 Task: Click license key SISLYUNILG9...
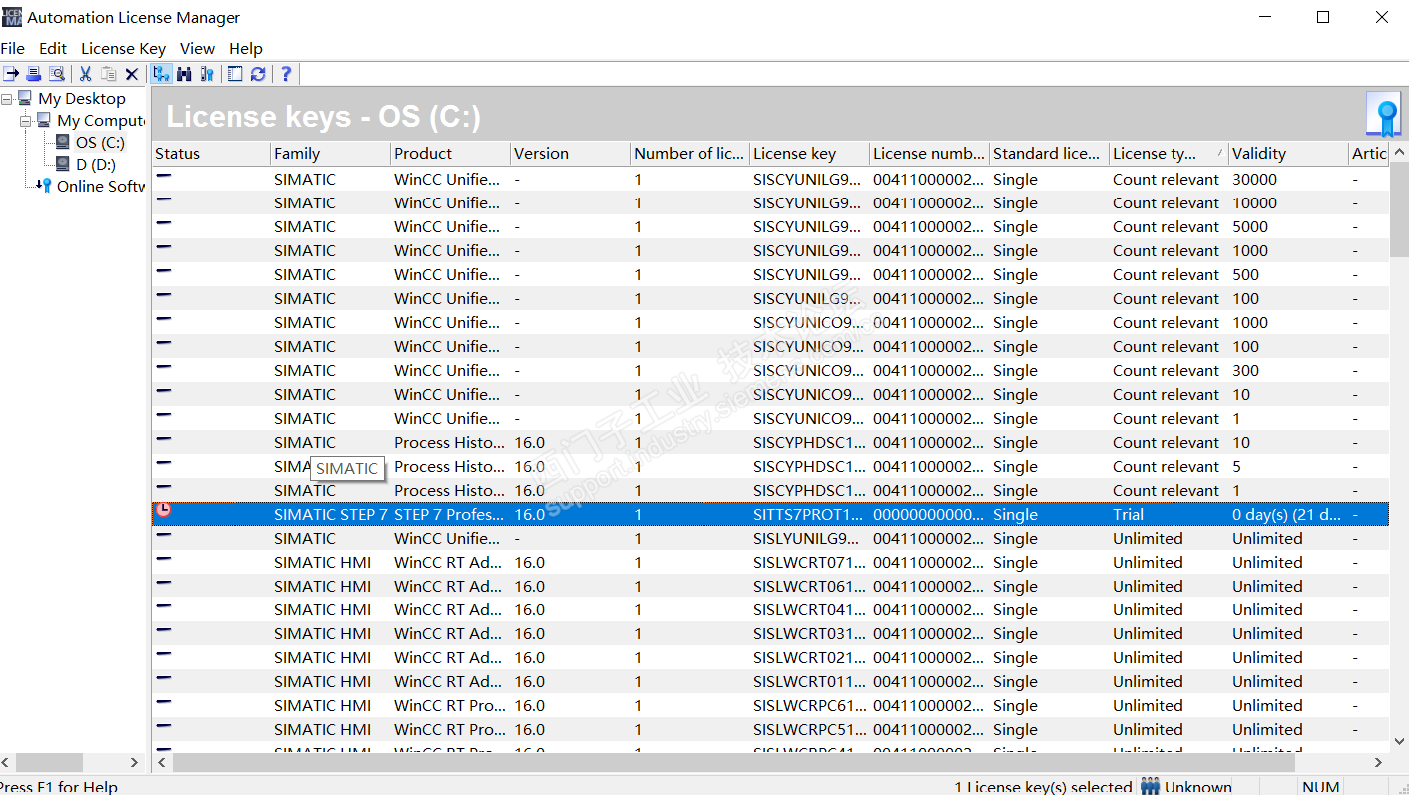(x=809, y=539)
